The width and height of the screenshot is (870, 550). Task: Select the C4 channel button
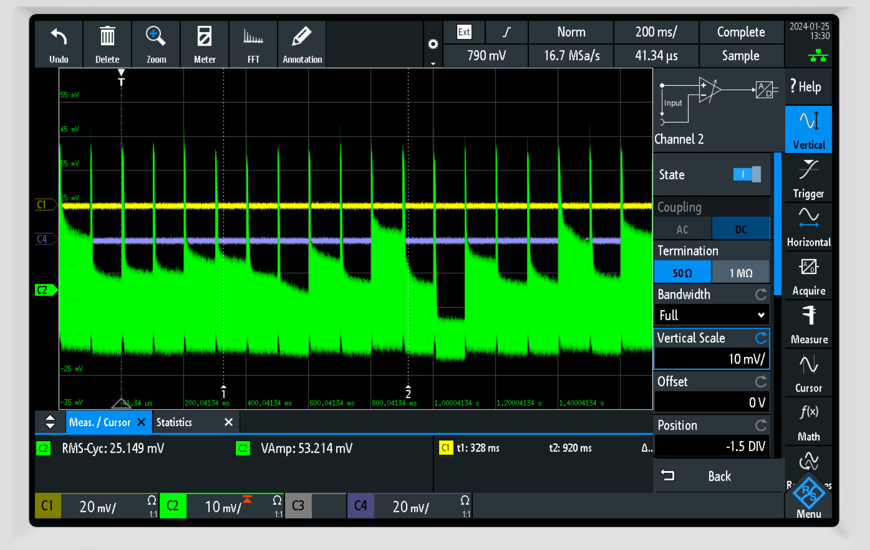pyautogui.click(x=361, y=506)
